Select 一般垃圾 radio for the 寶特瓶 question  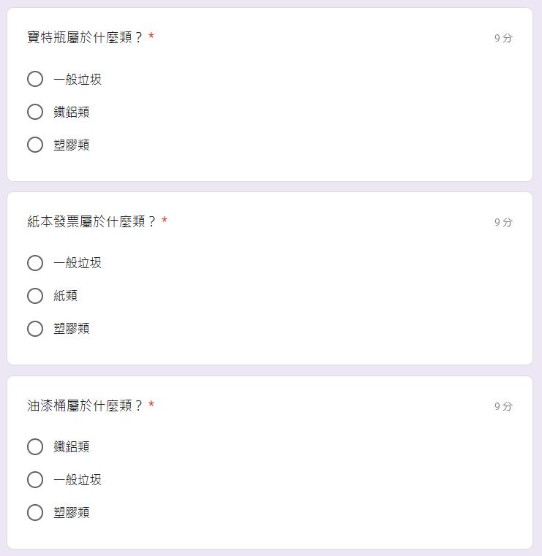click(x=35, y=79)
